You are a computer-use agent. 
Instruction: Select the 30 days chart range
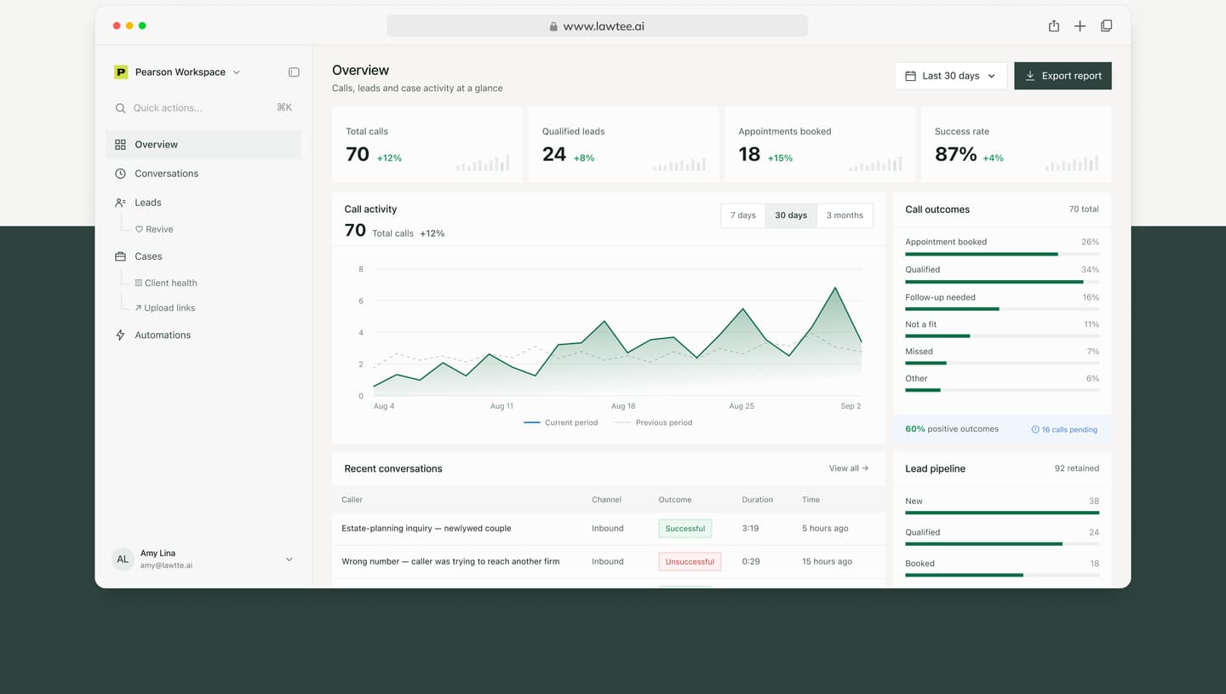click(791, 215)
